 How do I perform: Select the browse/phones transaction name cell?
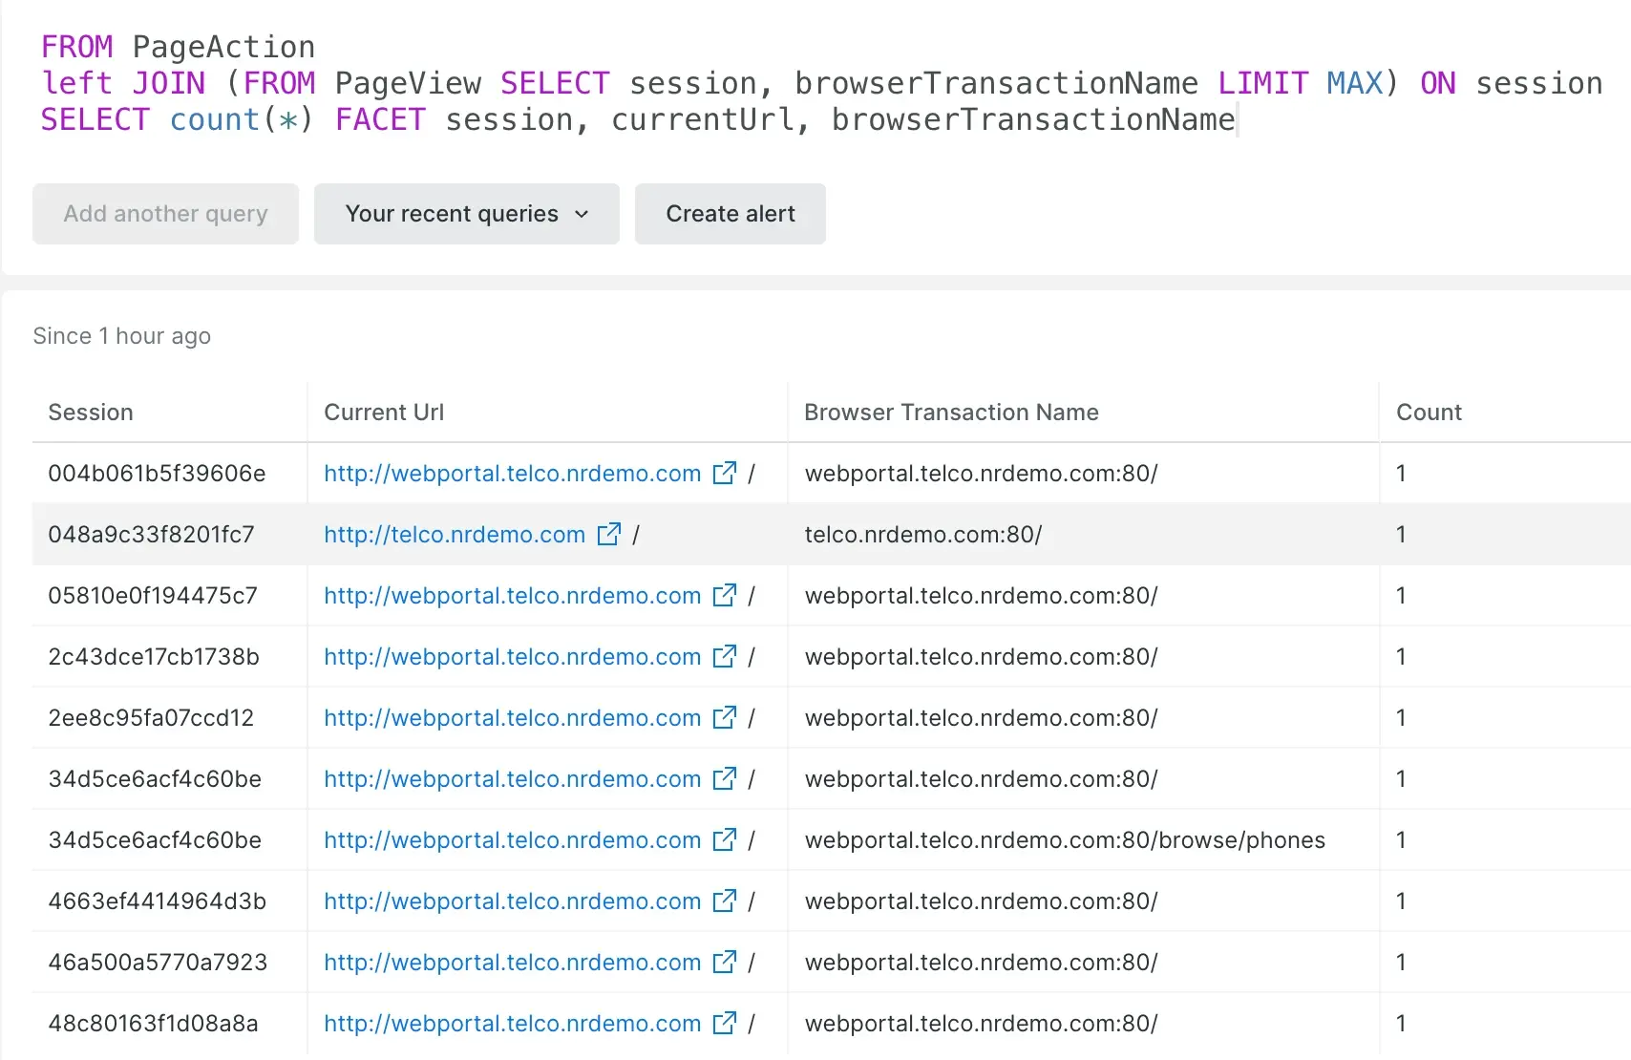(x=1065, y=840)
